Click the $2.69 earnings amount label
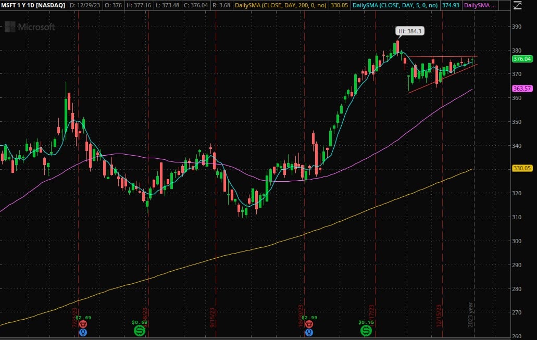This screenshot has height=340, width=537. click(83, 318)
